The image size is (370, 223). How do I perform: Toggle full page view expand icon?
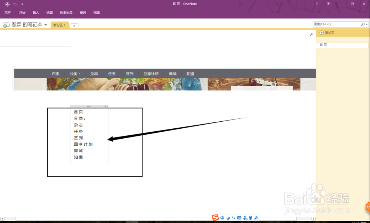(x=311, y=35)
